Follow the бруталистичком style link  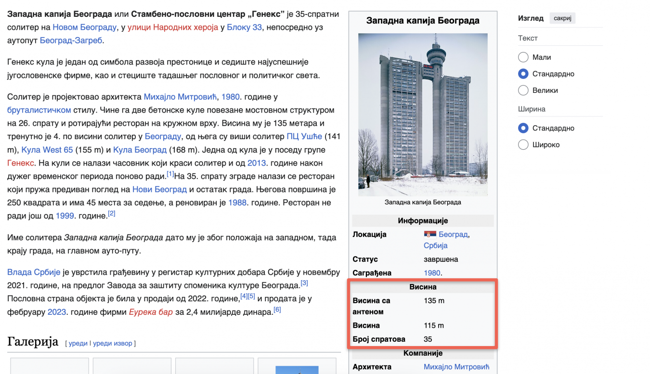click(x=39, y=110)
